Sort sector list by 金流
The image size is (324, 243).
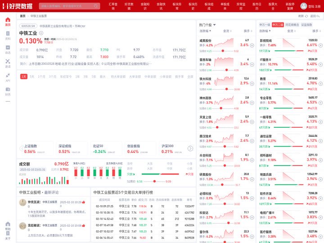click(291, 31)
